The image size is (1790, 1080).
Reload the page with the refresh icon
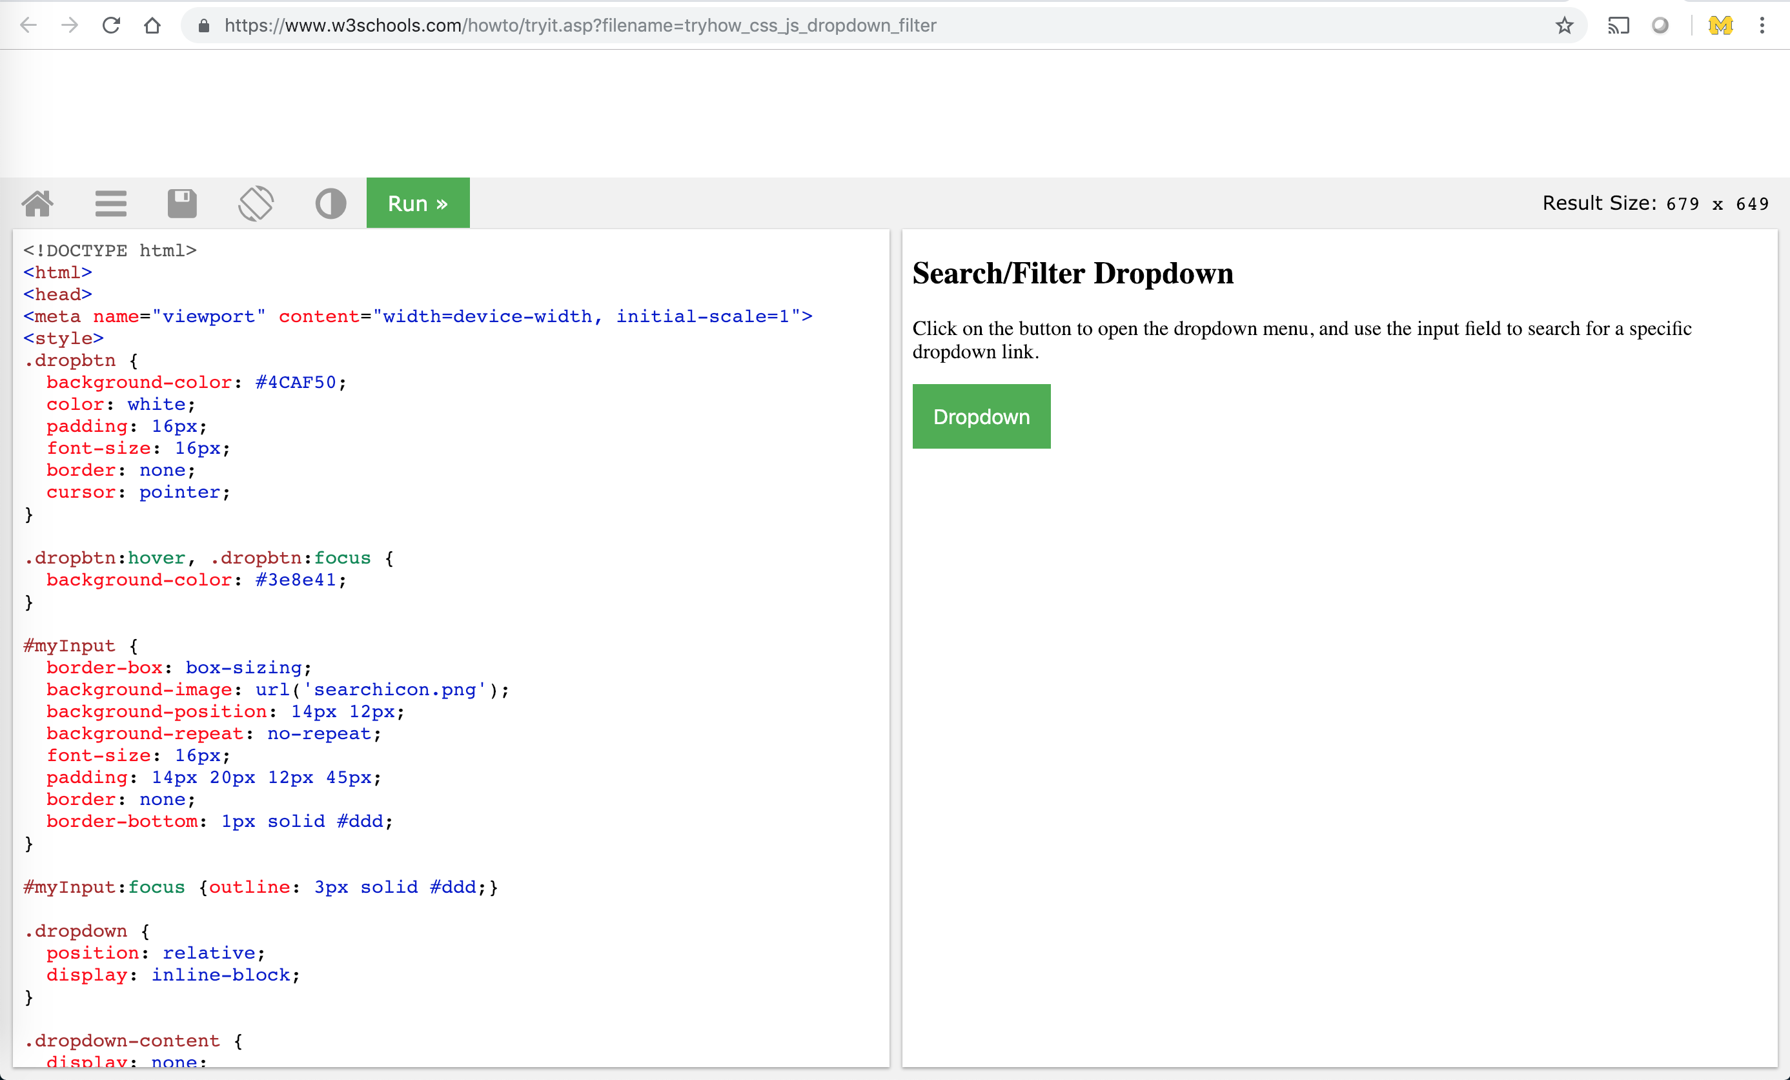pos(111,25)
